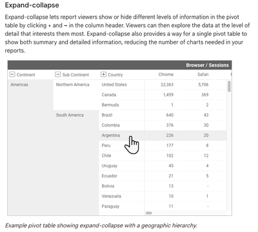
Task: Click the United States row
Action: (x=163, y=85)
